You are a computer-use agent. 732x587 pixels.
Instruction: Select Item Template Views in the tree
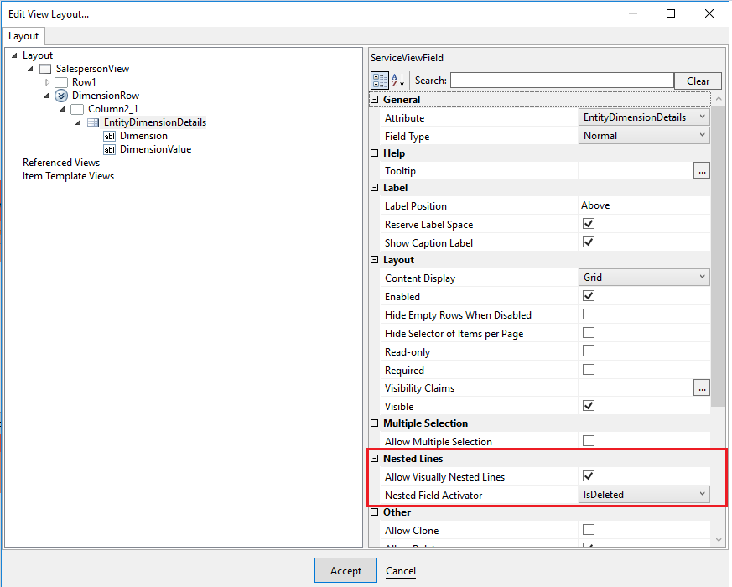pyautogui.click(x=68, y=176)
